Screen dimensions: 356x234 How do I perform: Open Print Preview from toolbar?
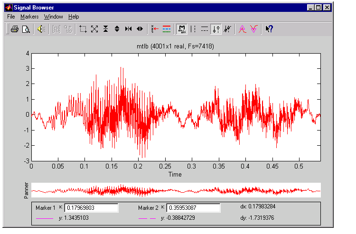click(26, 29)
